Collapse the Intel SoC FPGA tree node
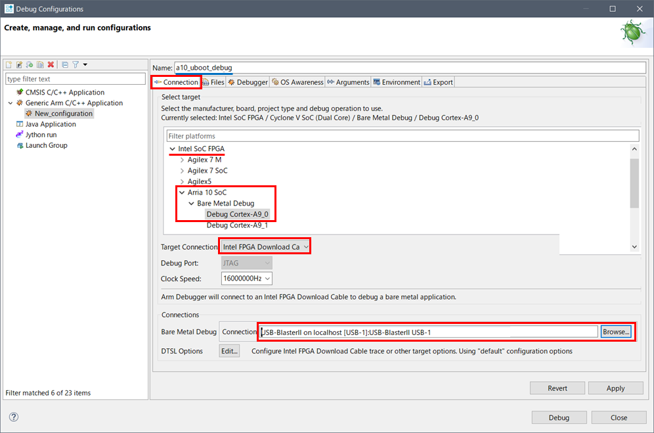 (x=172, y=149)
